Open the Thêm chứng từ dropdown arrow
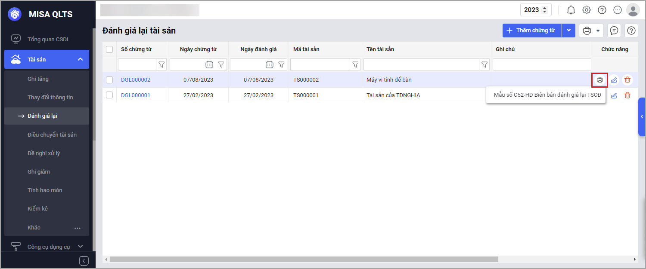This screenshot has height=269, width=646. pos(568,31)
